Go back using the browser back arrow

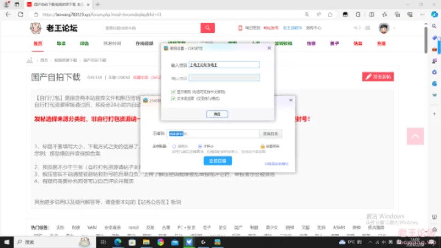8,14
